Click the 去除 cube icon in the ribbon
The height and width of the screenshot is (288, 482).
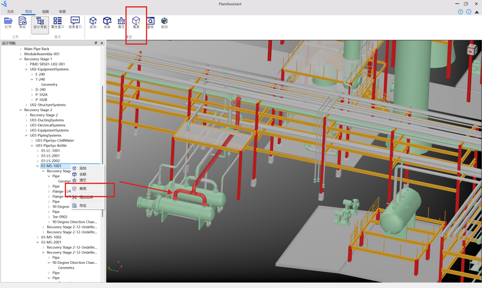click(x=107, y=21)
